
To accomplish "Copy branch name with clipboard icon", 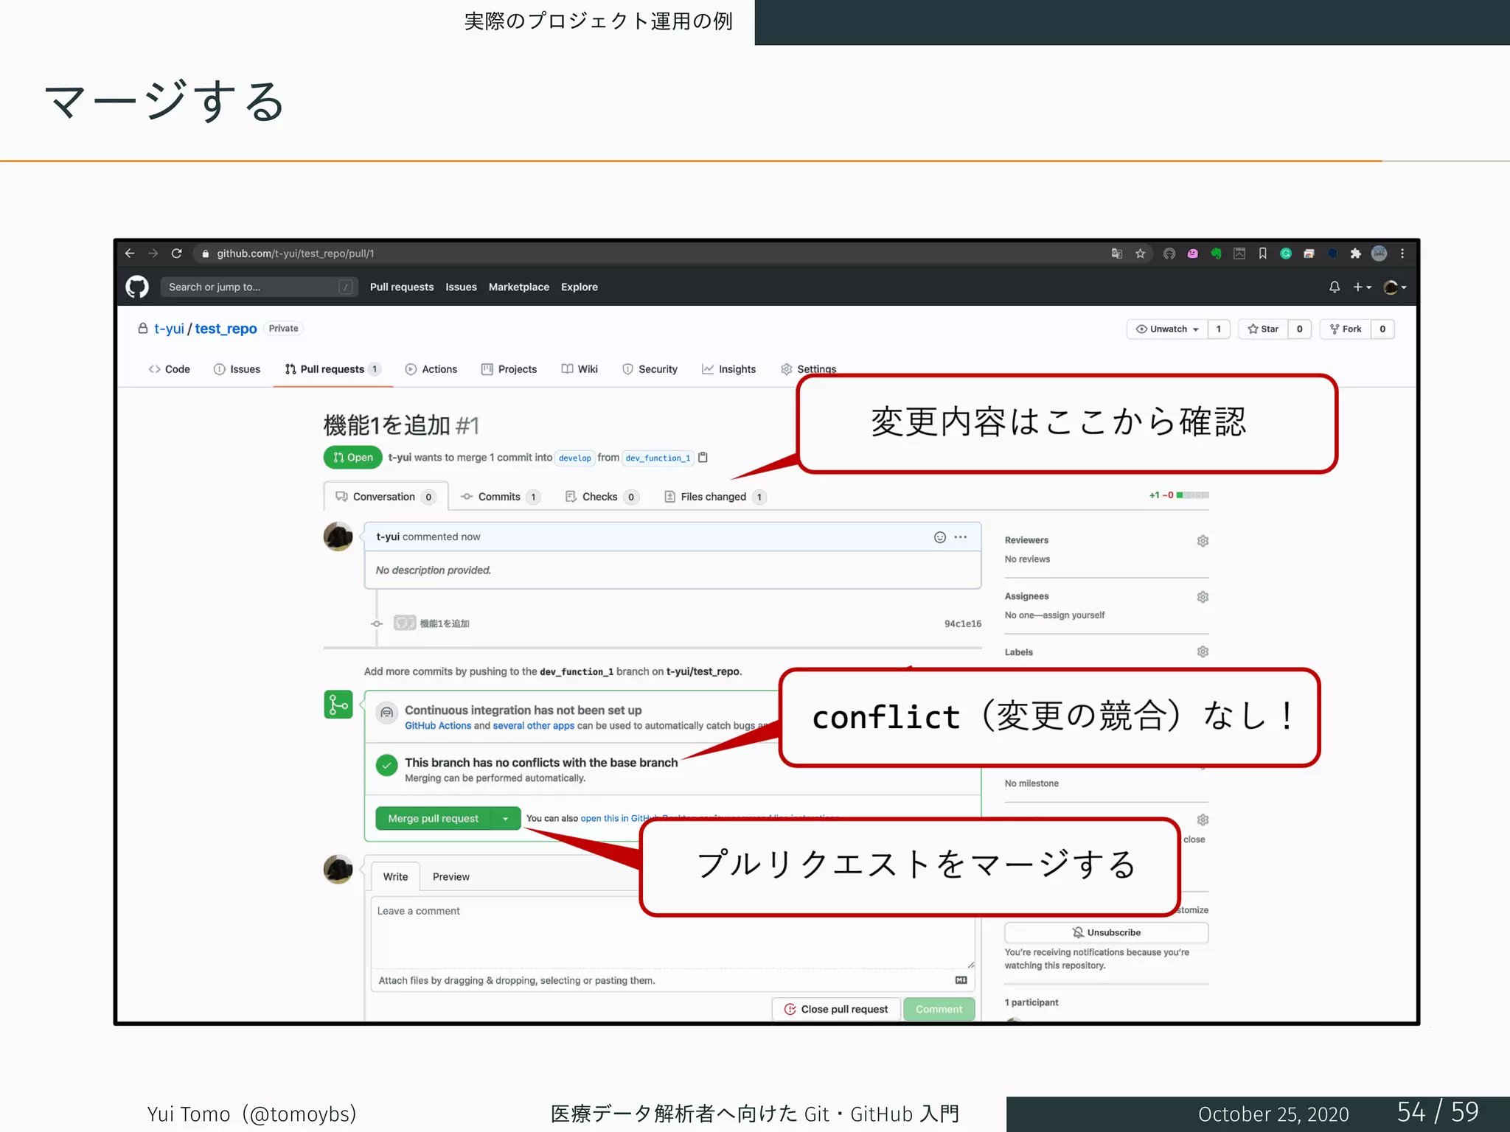I will pos(703,458).
